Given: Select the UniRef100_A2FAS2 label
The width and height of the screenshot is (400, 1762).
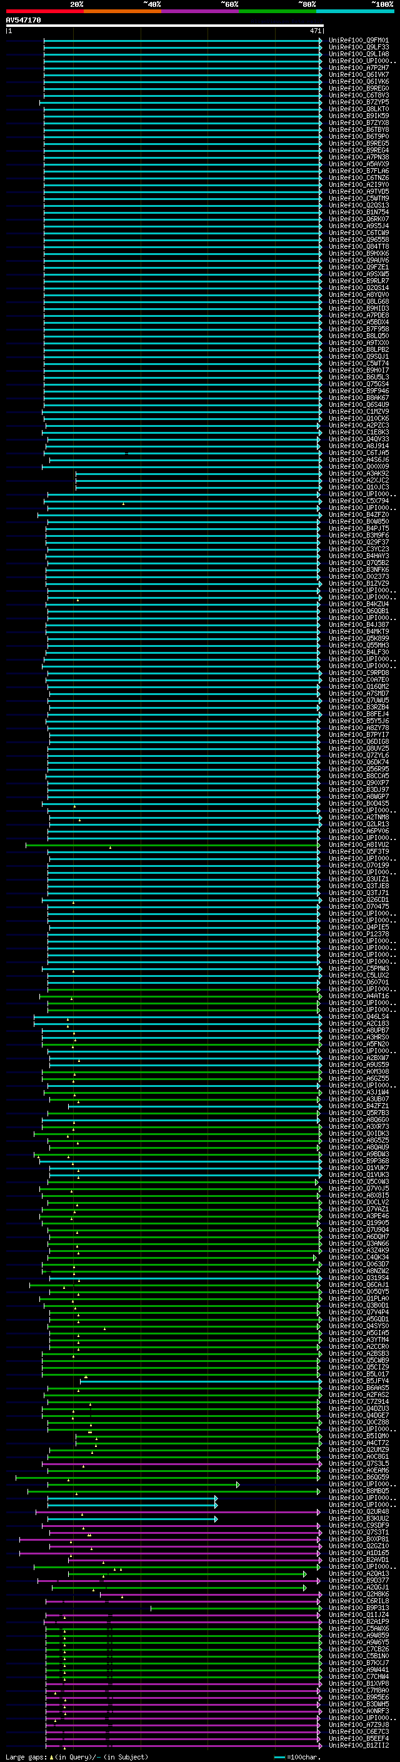Looking at the screenshot, I should (x=358, y=1394).
